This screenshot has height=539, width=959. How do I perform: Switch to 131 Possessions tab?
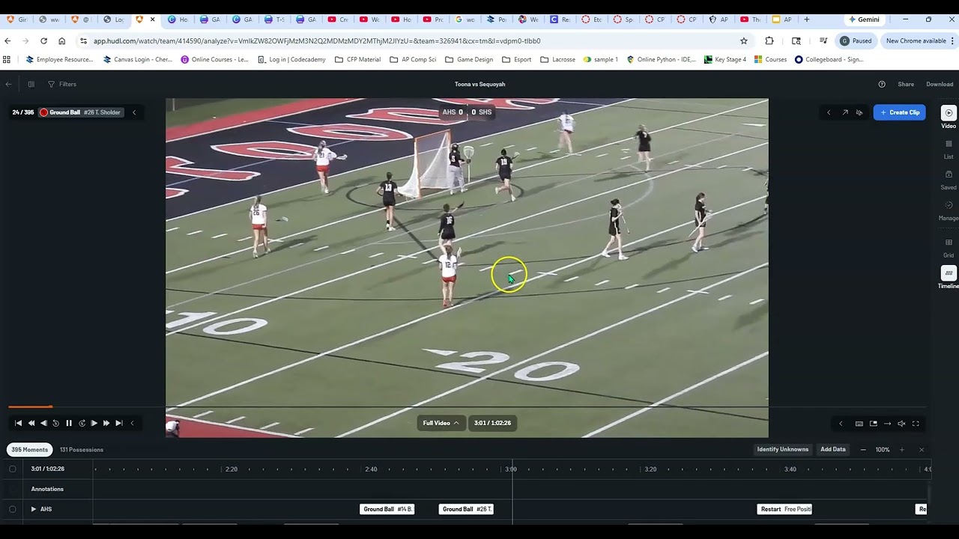[x=82, y=450]
